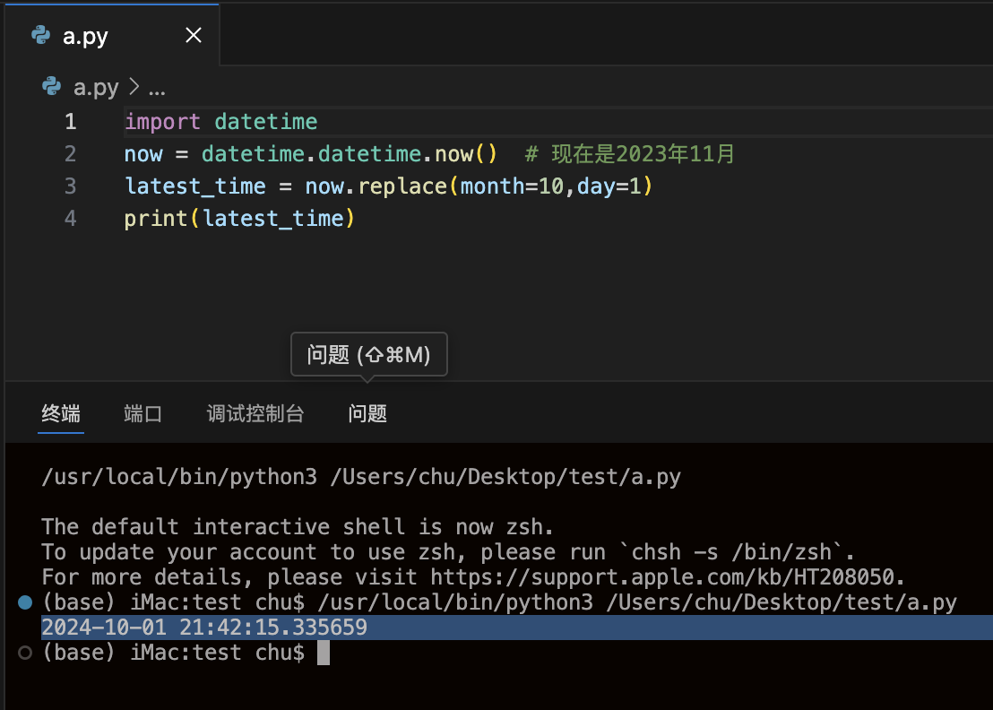Open the a.py breadcrumb file item
This screenshot has height=710, width=993.
point(96,87)
